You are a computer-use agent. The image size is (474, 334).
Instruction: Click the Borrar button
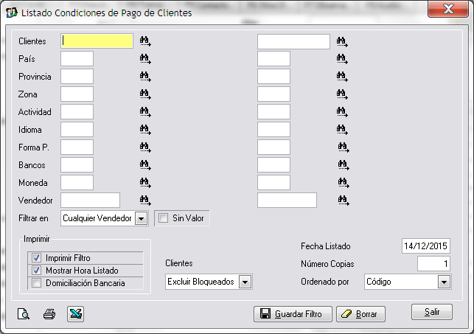pyautogui.click(x=360, y=314)
